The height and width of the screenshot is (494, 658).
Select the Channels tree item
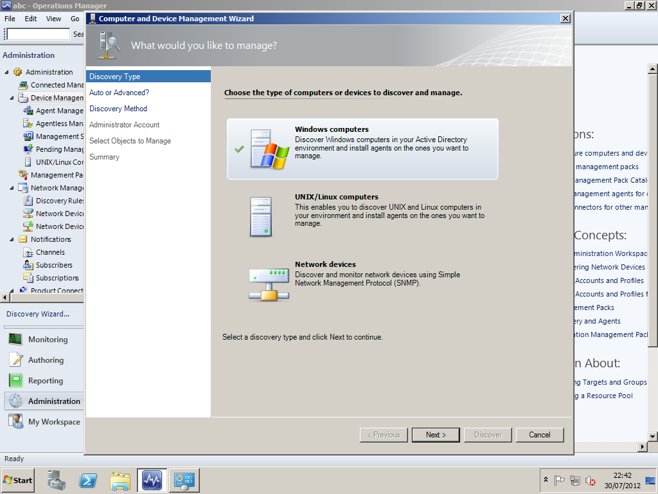[50, 252]
